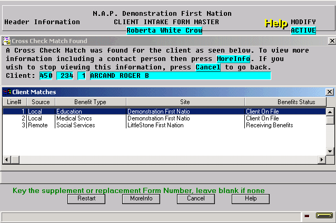Click the Cross Check Match Found title icon
Image resolution: width=336 pixels, height=223 pixels.
click(7, 40)
